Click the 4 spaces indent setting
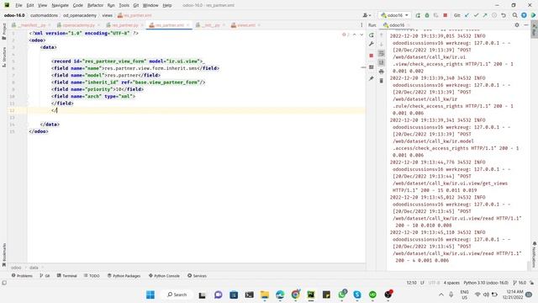This screenshot has width=538, height=303. pyautogui.click(x=451, y=283)
